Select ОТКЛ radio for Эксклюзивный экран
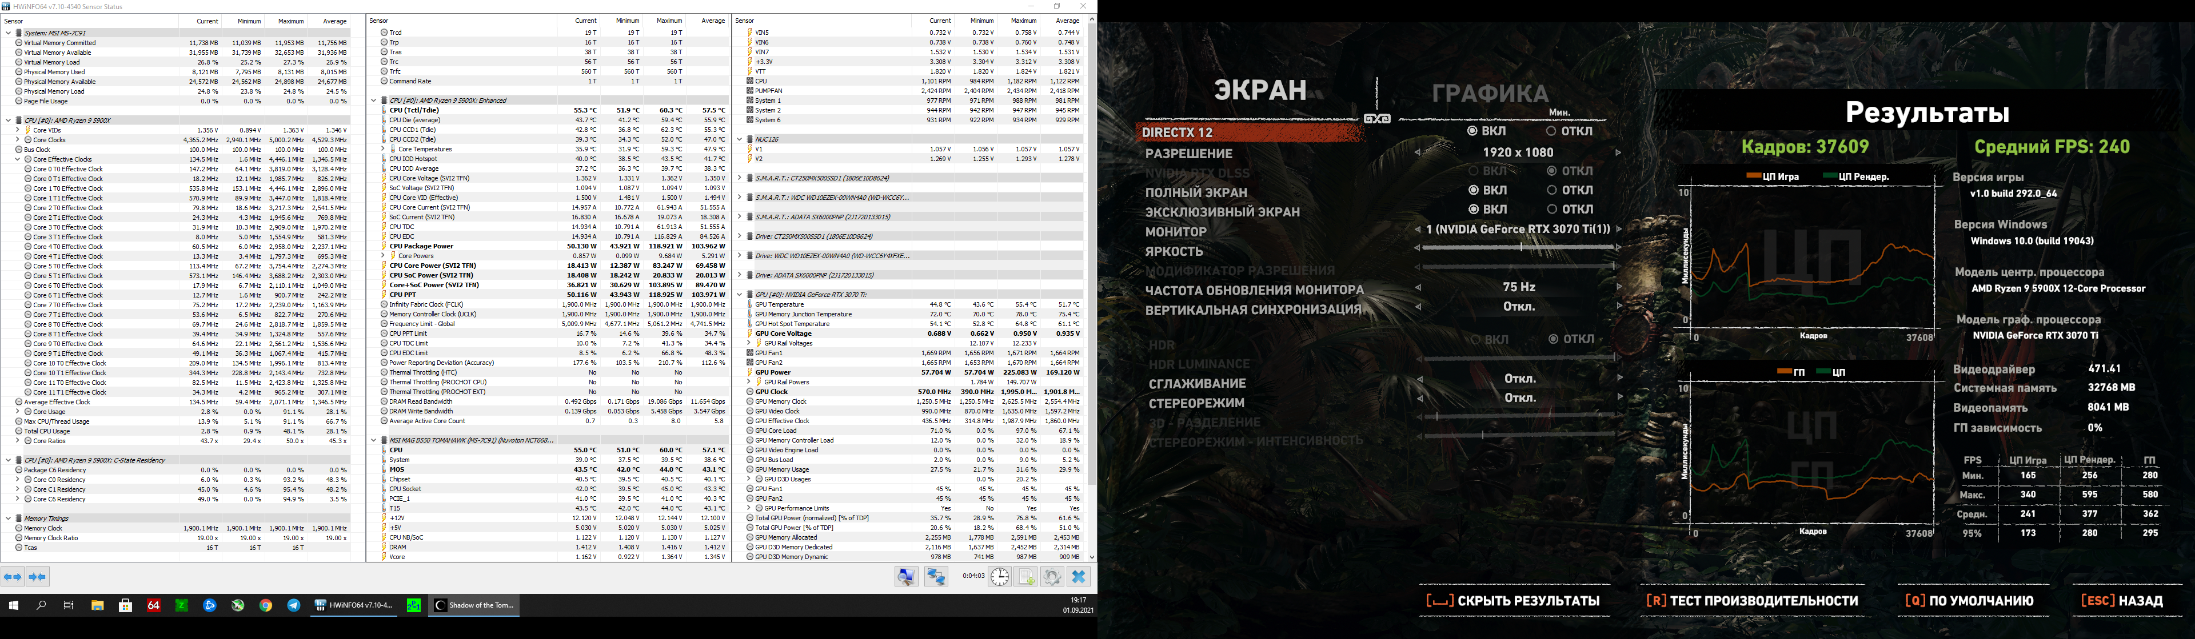This screenshot has height=639, width=2195. (1552, 210)
